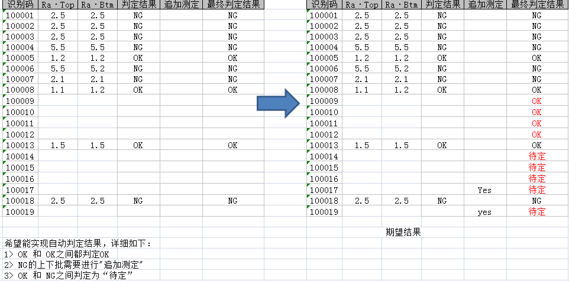Click the 最终判定结果 header in the left table

232,5
